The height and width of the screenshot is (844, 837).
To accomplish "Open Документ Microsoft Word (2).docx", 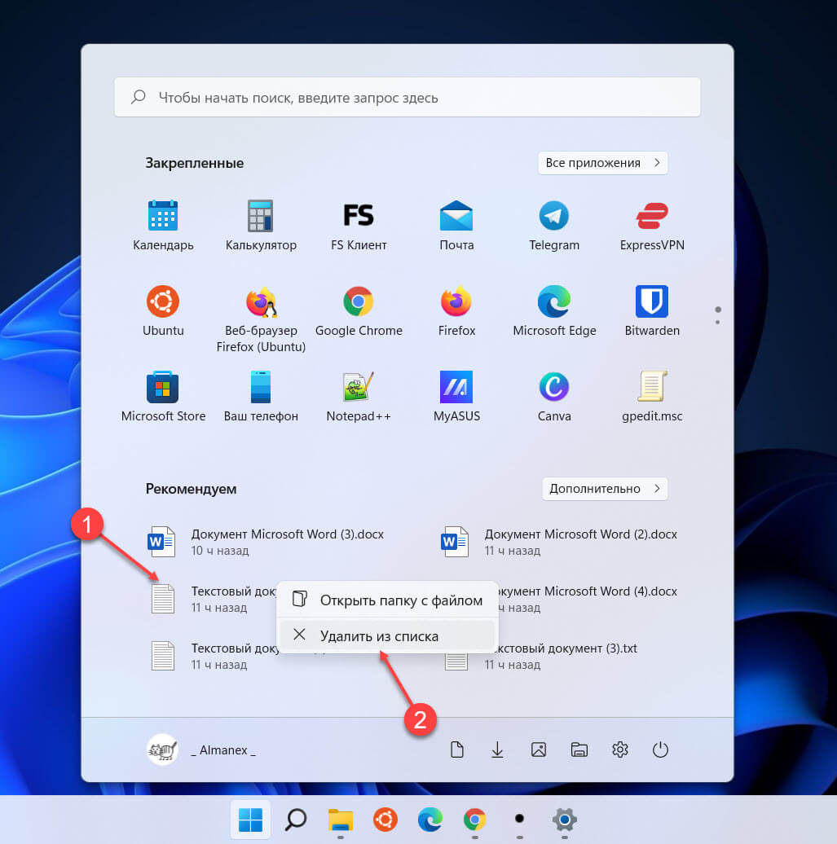I will pos(559,542).
